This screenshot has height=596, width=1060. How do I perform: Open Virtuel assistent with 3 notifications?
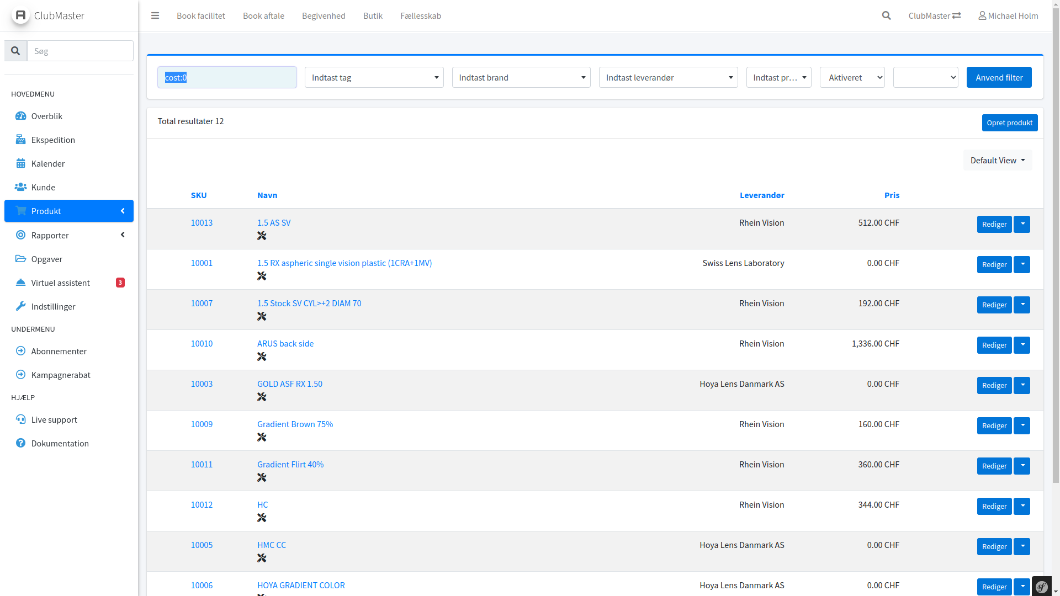60,283
